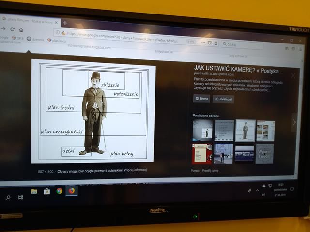Open the Action Center notifications
This screenshot has width=310, height=232.
point(292,189)
